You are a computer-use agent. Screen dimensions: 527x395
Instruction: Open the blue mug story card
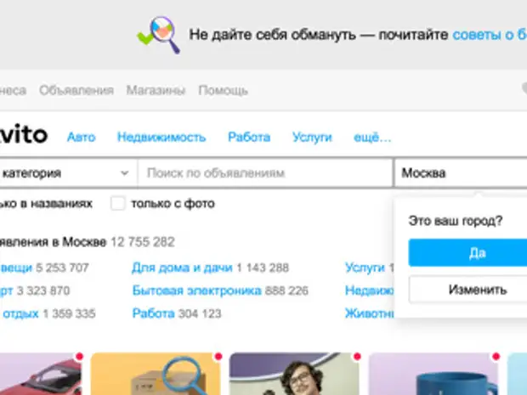433,375
